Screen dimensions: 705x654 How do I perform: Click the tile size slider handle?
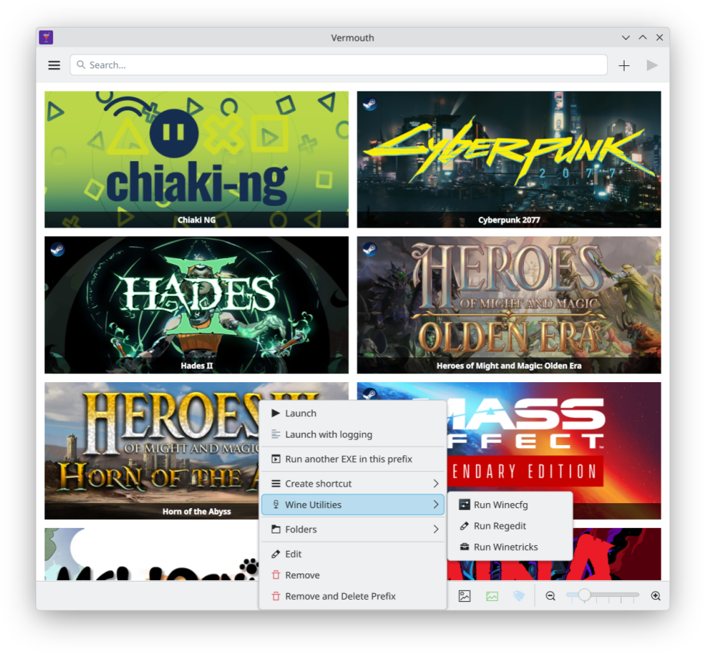(x=584, y=595)
